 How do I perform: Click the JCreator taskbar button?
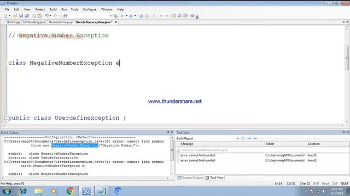(x=86, y=191)
